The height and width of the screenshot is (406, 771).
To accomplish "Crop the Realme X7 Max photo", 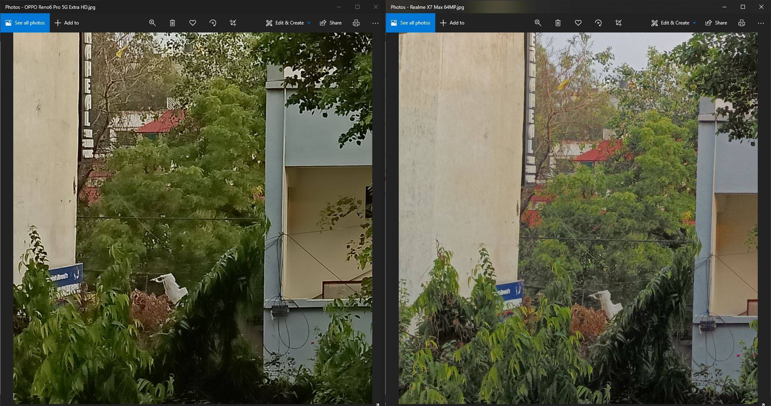I will tap(618, 23).
